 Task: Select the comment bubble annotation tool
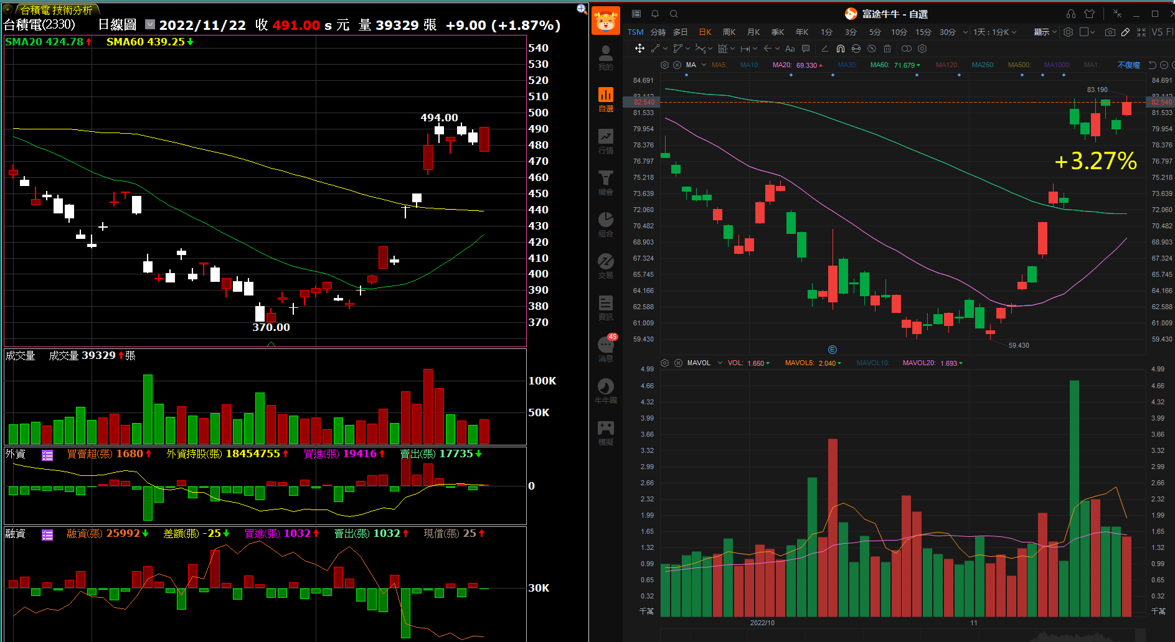coord(806,49)
